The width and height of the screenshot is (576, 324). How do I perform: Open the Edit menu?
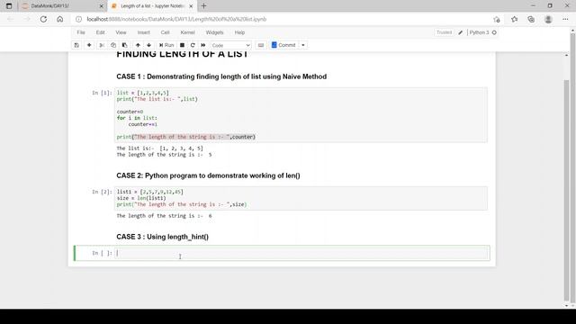click(x=100, y=32)
